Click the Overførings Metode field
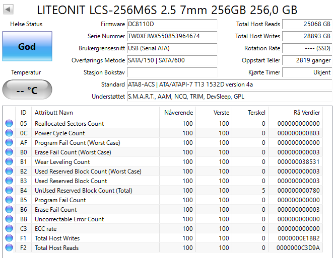Viewport: 335px width, 258px height. click(172, 60)
